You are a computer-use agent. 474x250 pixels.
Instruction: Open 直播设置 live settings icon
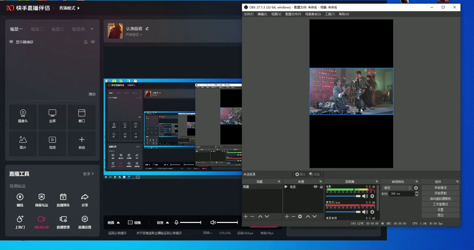pyautogui.click(x=85, y=222)
